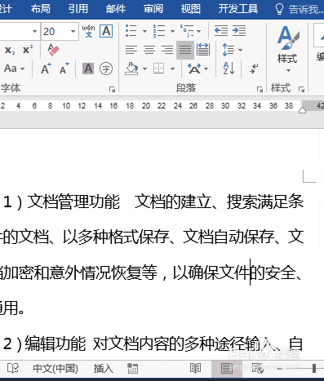Image resolution: width=324 pixels, height=381 pixels.
Task: Open Enclose Characters tool
Action: click(x=106, y=69)
